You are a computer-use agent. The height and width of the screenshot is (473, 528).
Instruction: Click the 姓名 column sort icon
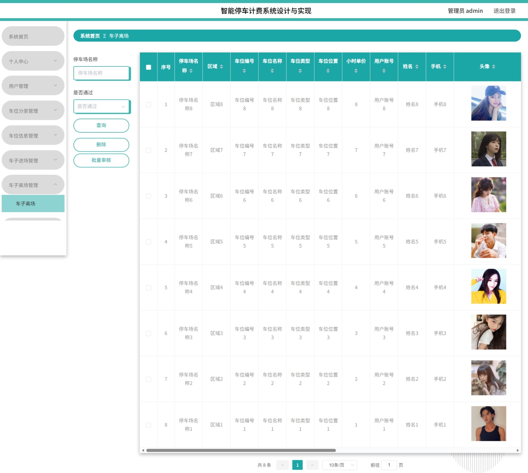(417, 66)
